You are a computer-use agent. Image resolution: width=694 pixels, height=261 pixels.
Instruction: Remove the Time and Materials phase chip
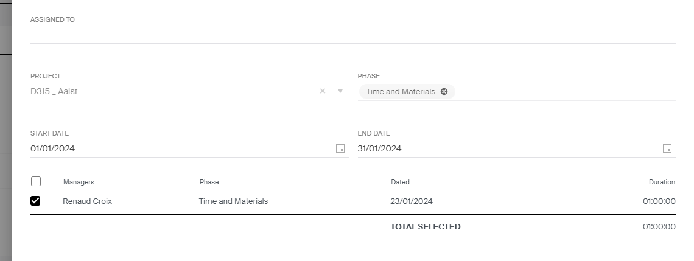(x=444, y=92)
